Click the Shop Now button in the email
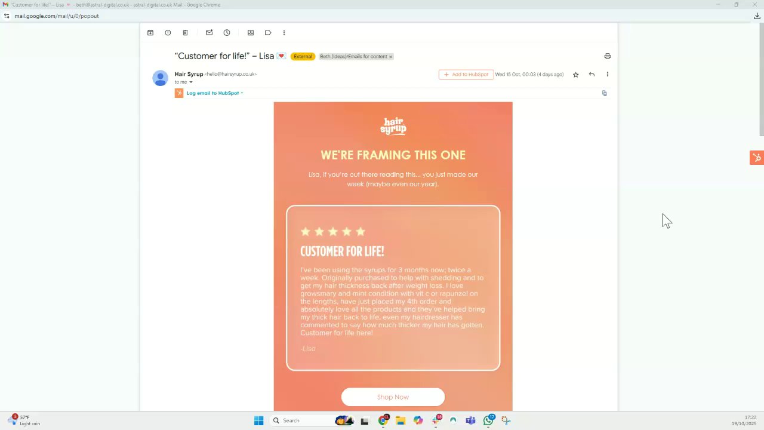This screenshot has height=430, width=764. click(x=393, y=397)
